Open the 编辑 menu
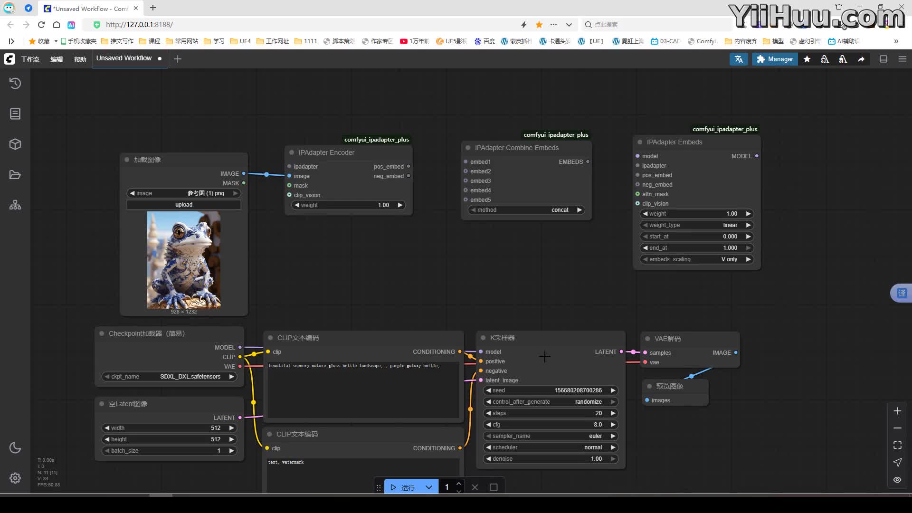912x513 pixels. [x=57, y=59]
